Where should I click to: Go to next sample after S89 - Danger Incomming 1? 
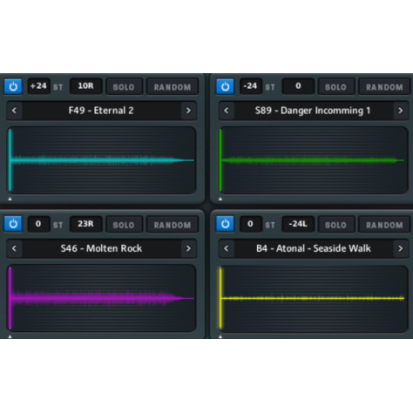(401, 111)
